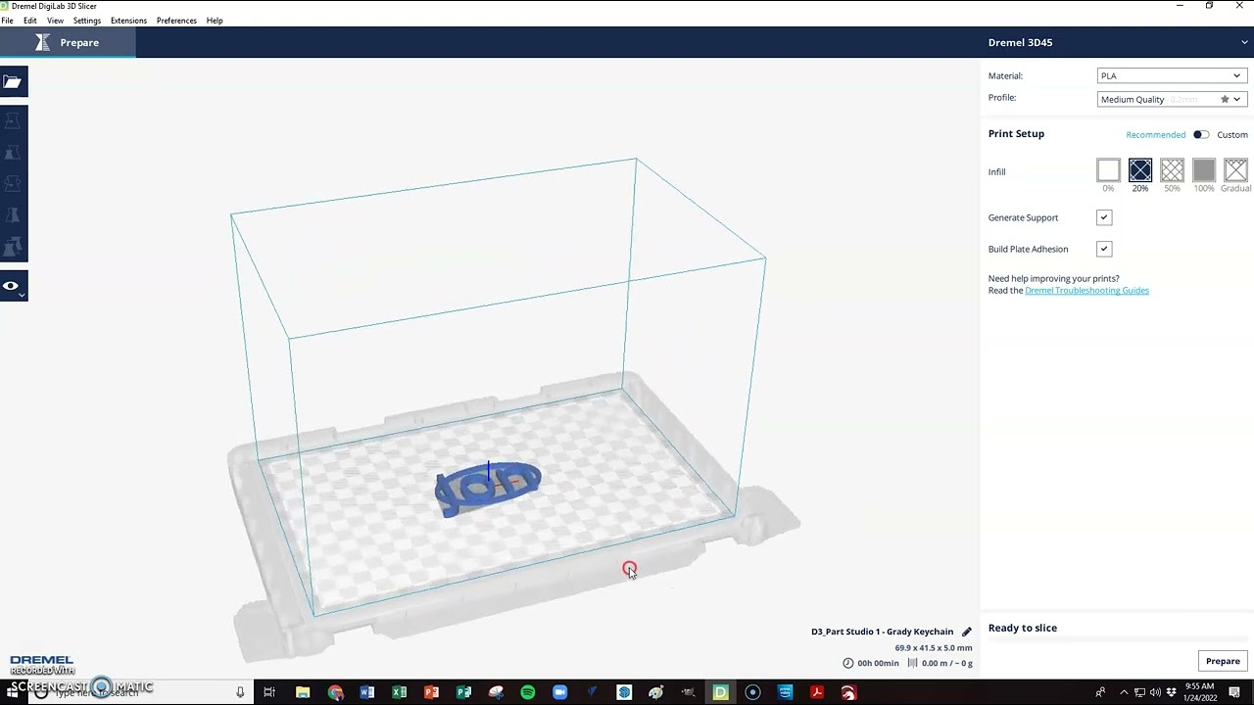Screen dimensions: 1254x705
Task: Select the Rotate tool in left toolbar
Action: 13,184
